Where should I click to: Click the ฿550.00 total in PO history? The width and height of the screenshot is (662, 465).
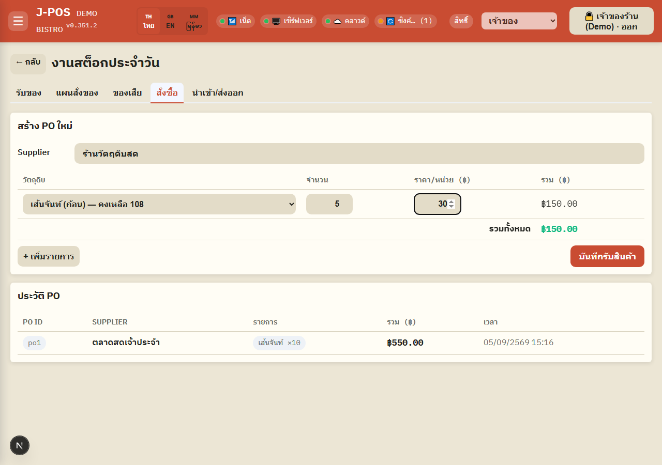[405, 343]
